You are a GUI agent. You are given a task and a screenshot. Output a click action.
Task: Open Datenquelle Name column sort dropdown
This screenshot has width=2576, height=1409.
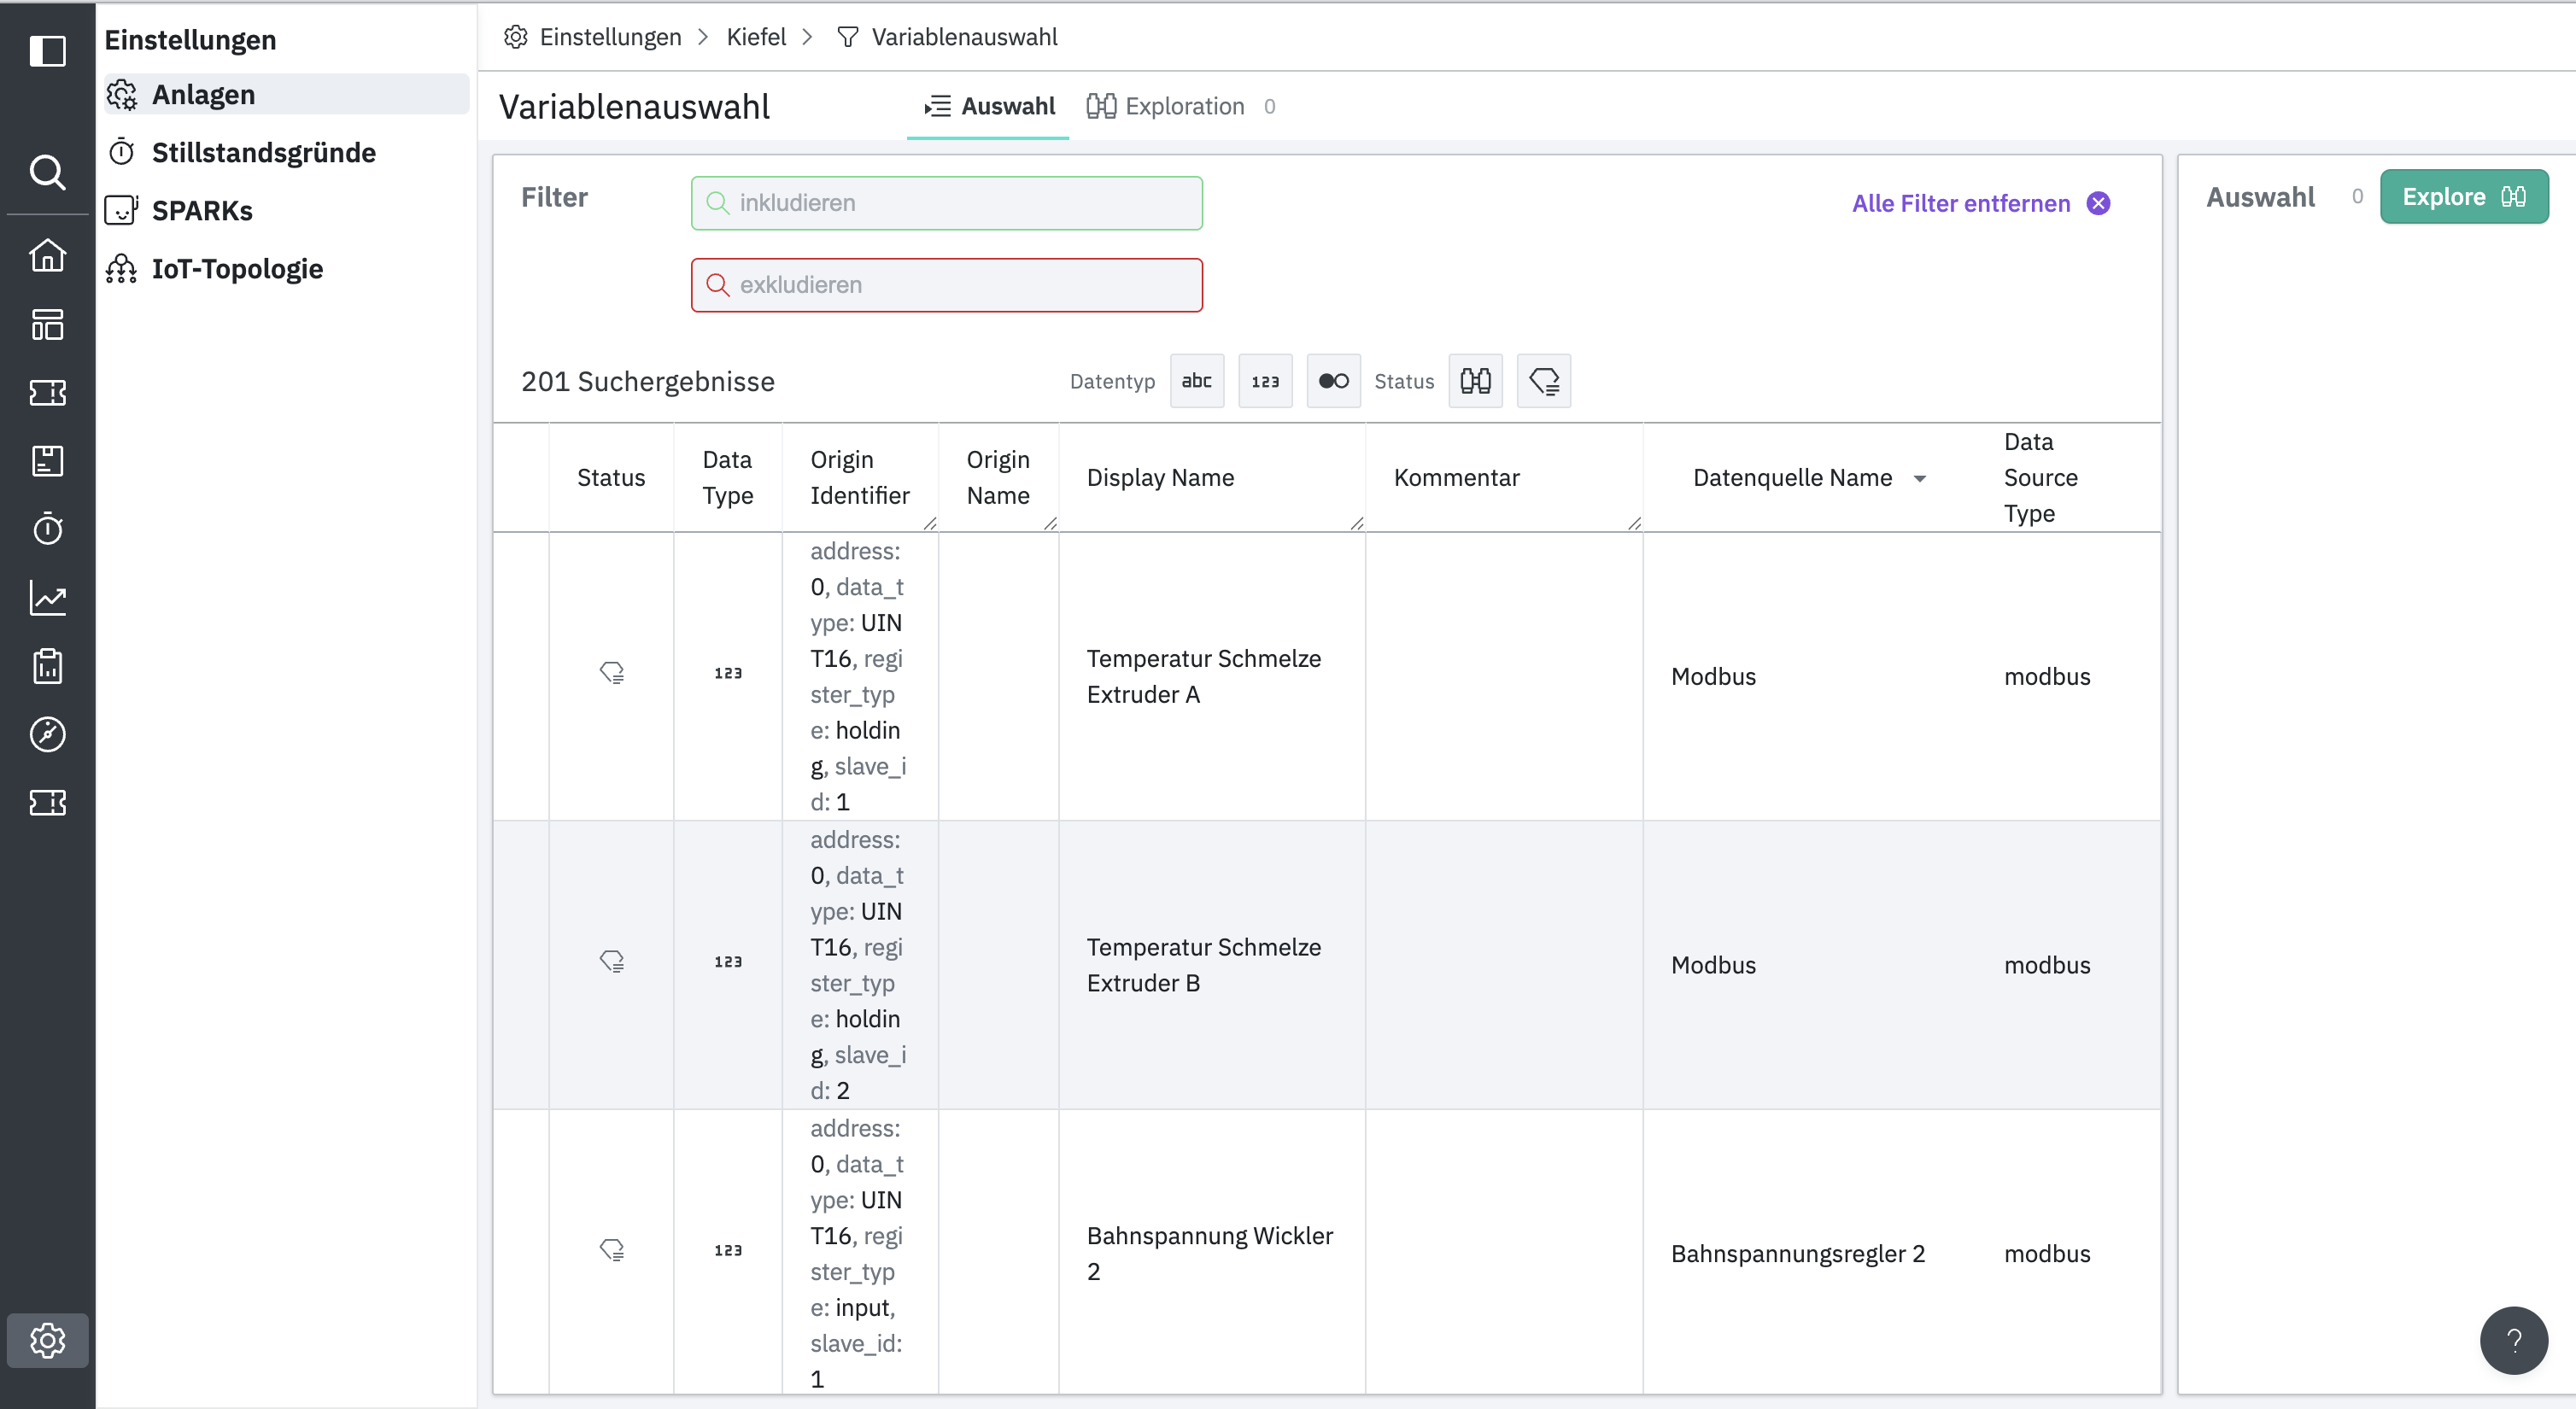(x=1919, y=478)
